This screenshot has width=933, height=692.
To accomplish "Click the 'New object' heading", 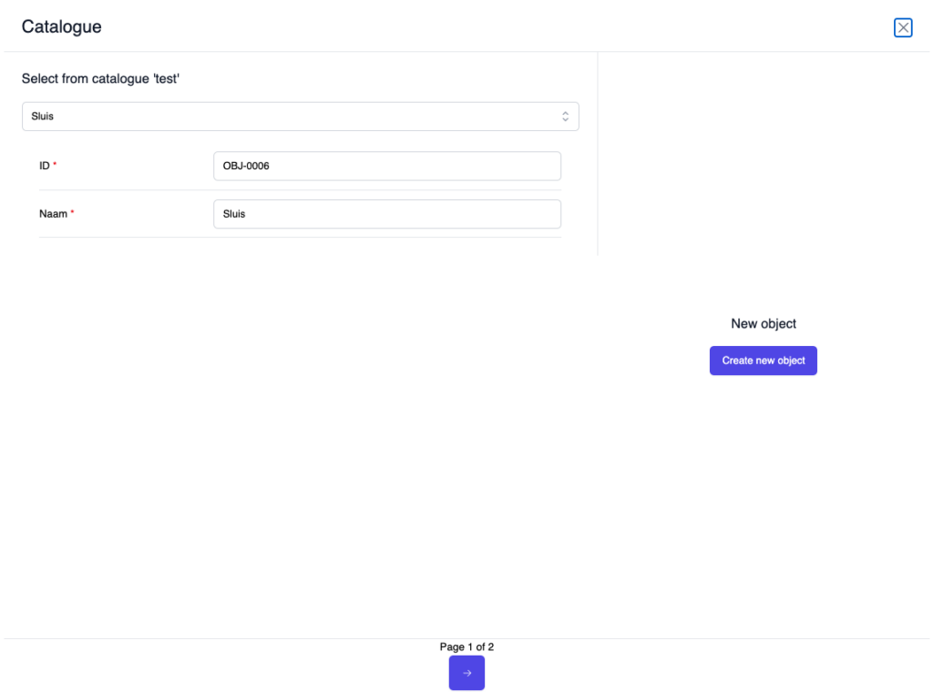I will point(764,323).
